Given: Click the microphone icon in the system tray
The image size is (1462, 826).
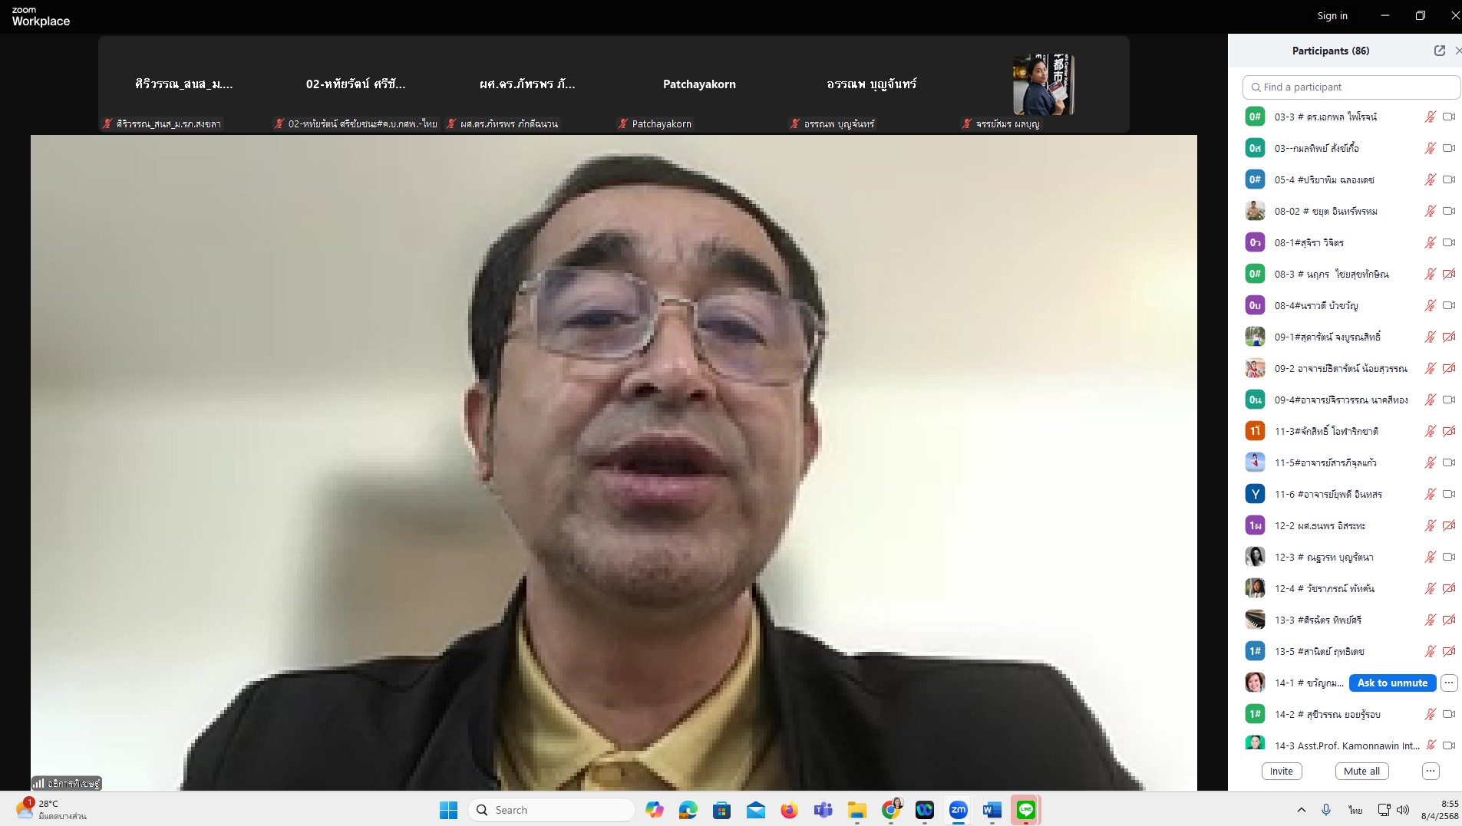Looking at the screenshot, I should tap(1325, 810).
